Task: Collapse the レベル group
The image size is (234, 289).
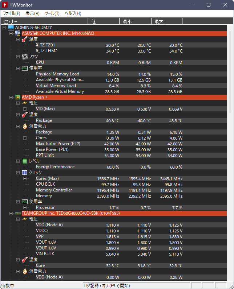Action: point(18,161)
